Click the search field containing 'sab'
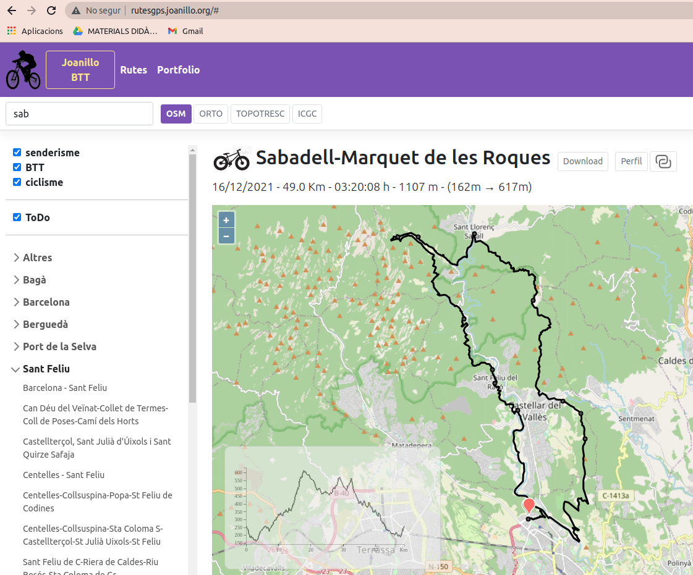The width and height of the screenshot is (693, 575). [79, 114]
